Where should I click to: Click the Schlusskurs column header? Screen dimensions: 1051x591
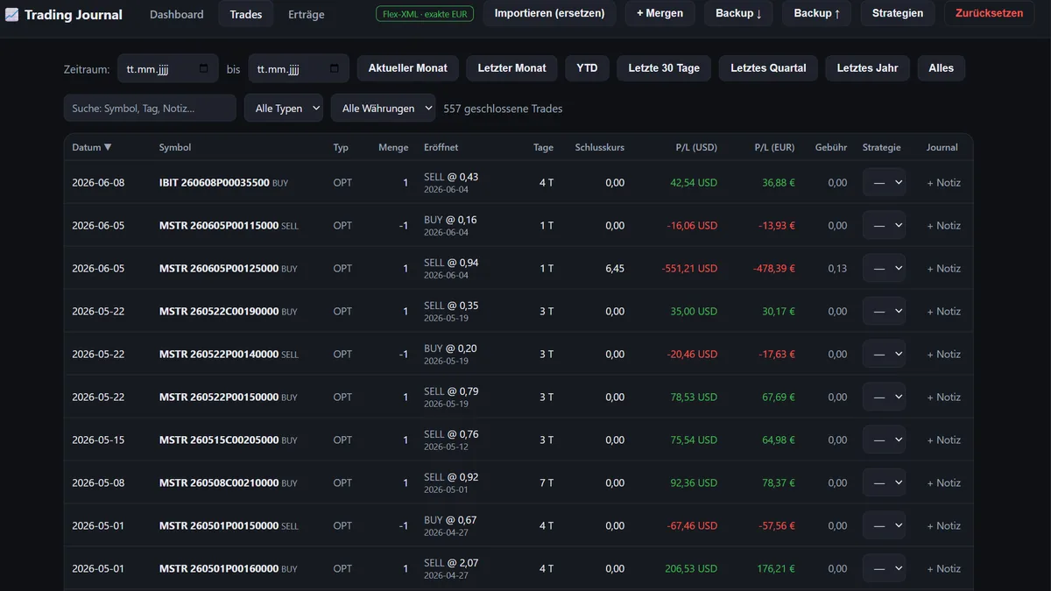pos(600,147)
